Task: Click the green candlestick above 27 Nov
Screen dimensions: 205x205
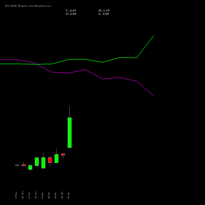Action: (x=30, y=167)
